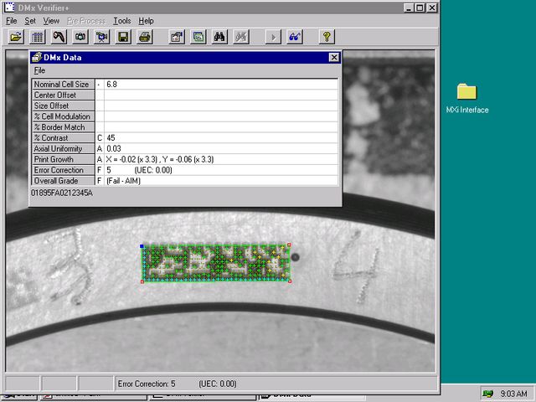Image resolution: width=536 pixels, height=402 pixels.
Task: Click the open folder toolbar icon
Action: (15, 37)
